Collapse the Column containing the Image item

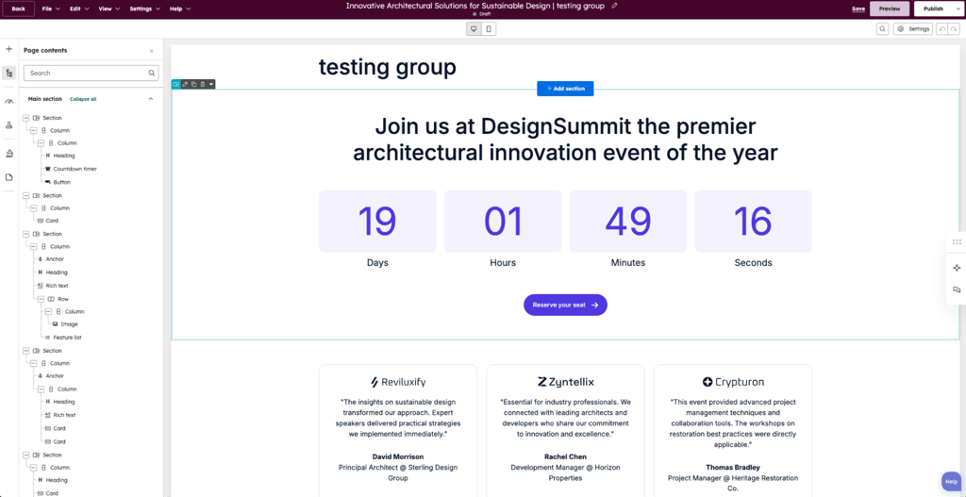point(49,311)
